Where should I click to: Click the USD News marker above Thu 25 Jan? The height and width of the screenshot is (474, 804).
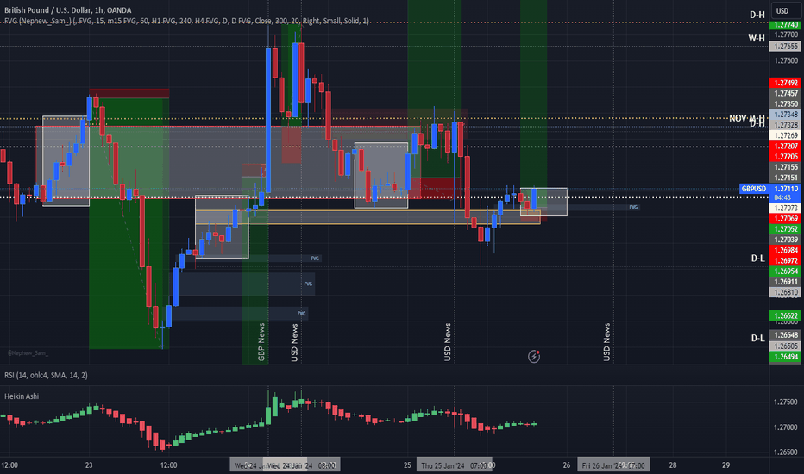[448, 342]
